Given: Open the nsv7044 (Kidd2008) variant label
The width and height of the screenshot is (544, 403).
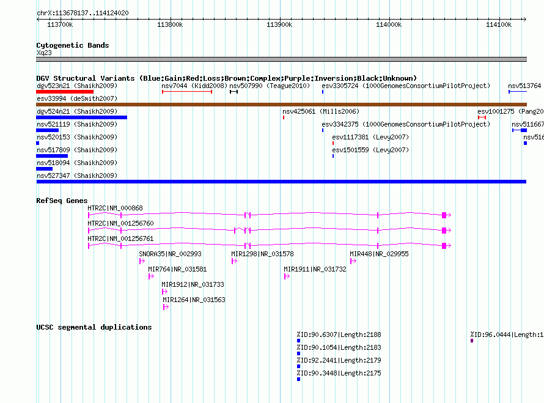Looking at the screenshot, I should point(194,86).
